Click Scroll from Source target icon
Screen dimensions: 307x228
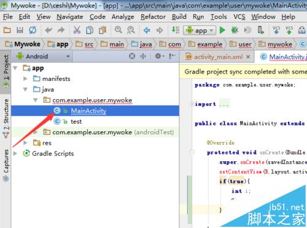click(132, 56)
